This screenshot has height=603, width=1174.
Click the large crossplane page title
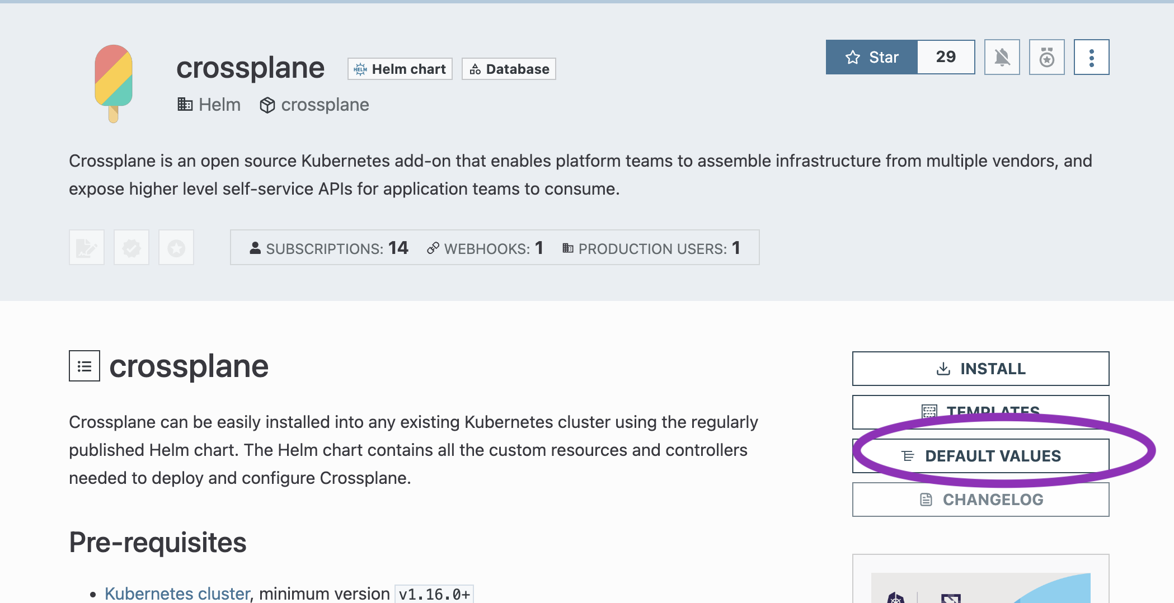click(x=250, y=68)
